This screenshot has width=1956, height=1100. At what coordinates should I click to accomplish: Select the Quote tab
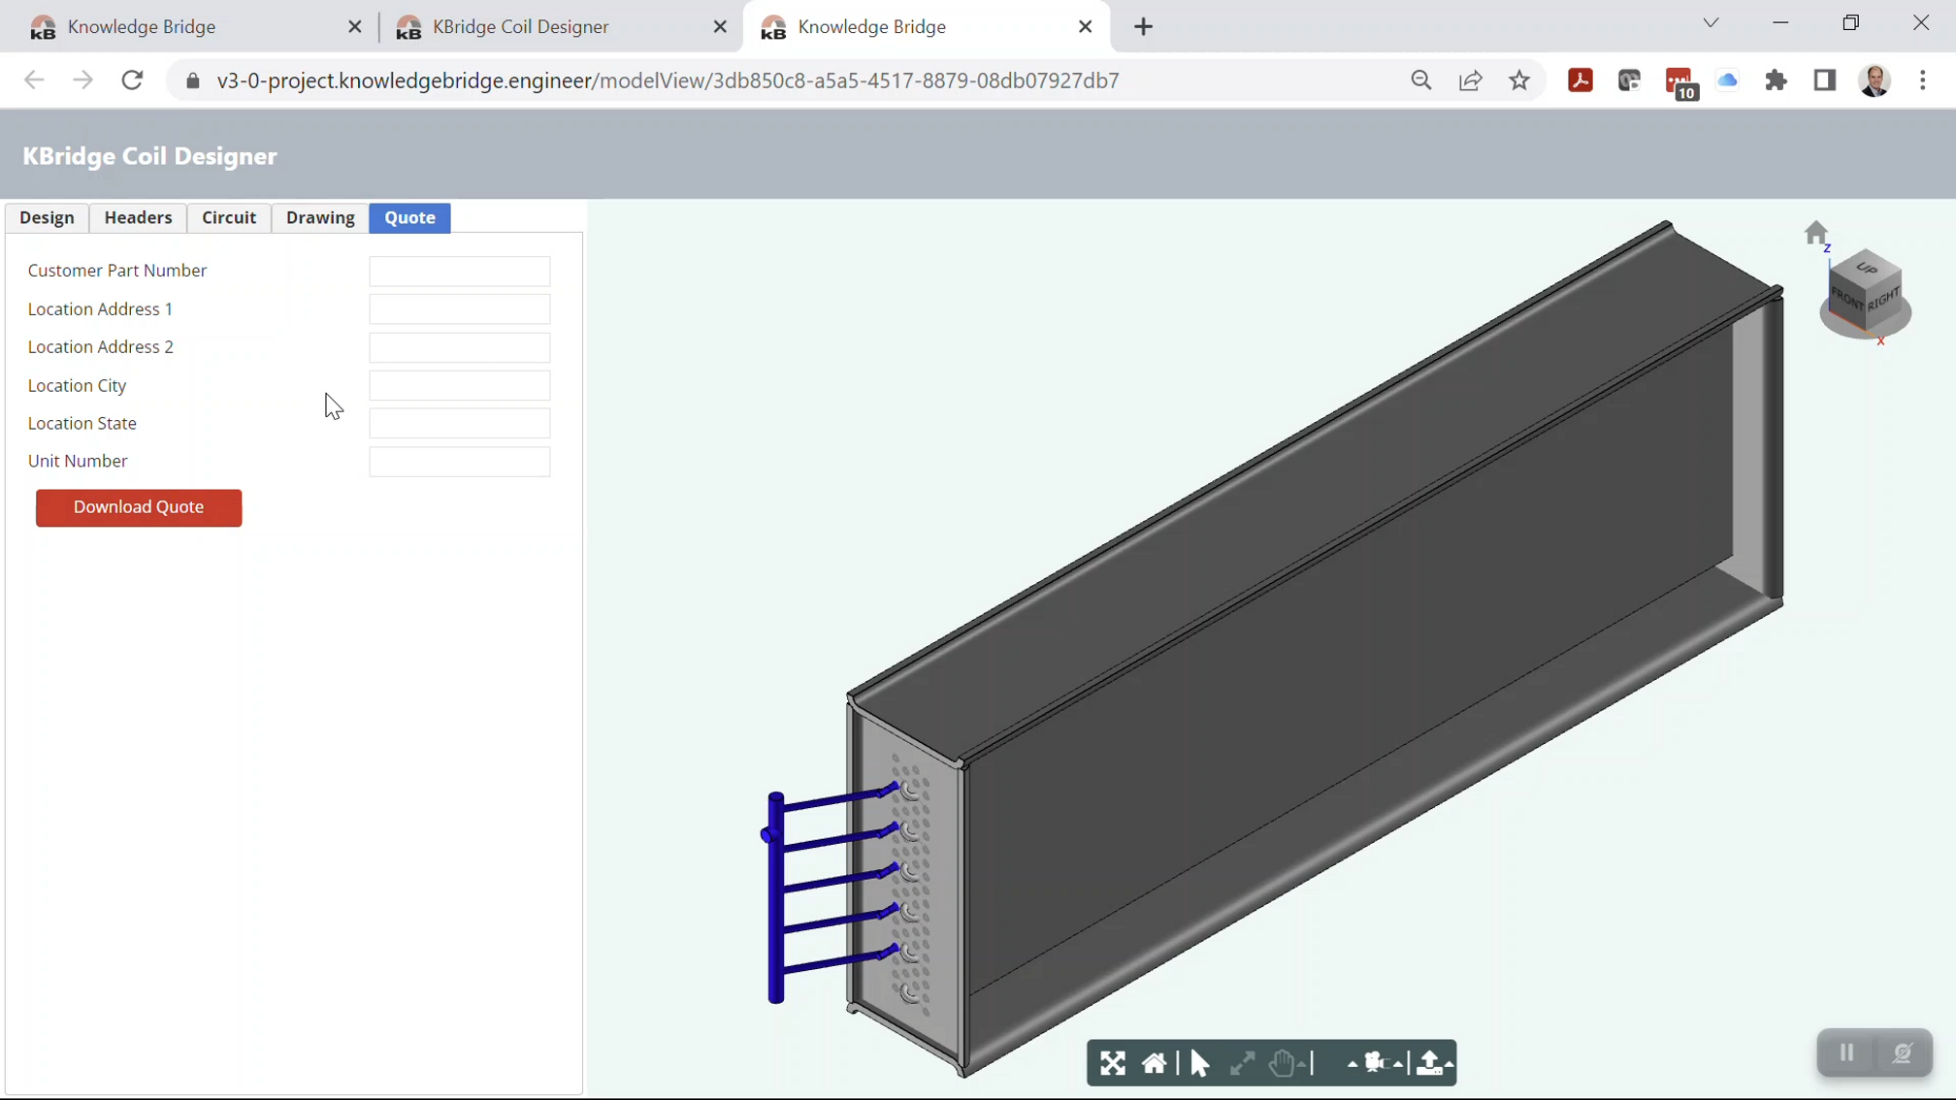click(409, 217)
